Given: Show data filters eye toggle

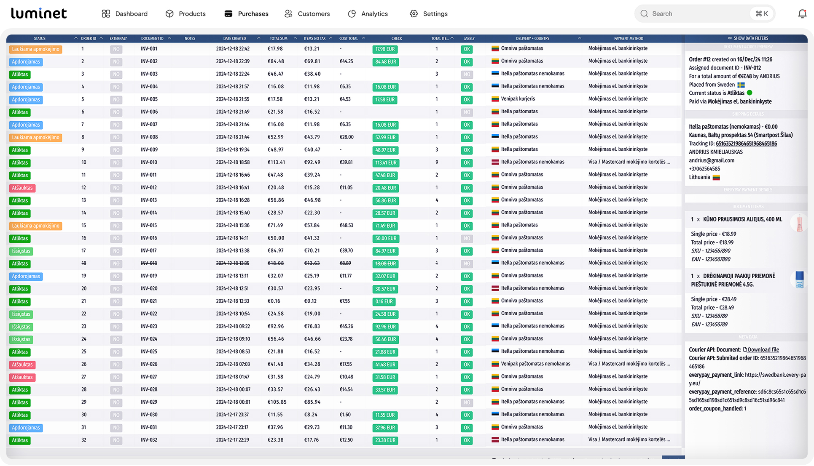Looking at the screenshot, I should pos(730,38).
